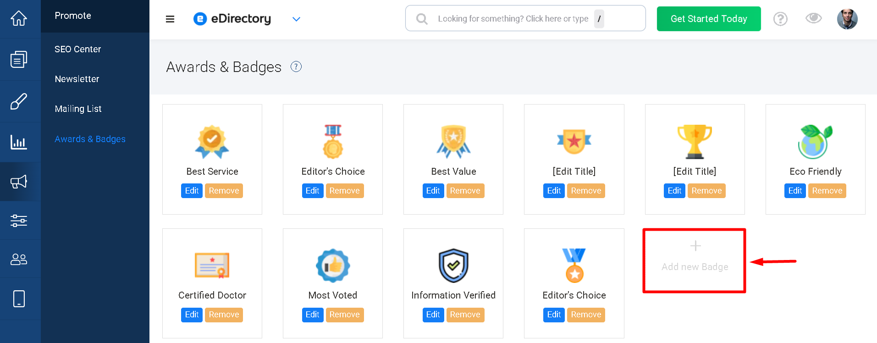Toggle the hamburger sidebar menu

(x=170, y=19)
